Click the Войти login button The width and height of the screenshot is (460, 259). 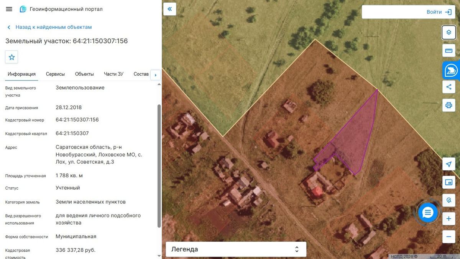[439, 12]
